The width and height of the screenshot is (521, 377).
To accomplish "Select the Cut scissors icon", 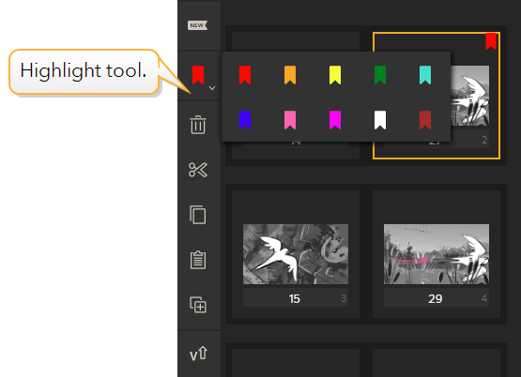I will [198, 170].
